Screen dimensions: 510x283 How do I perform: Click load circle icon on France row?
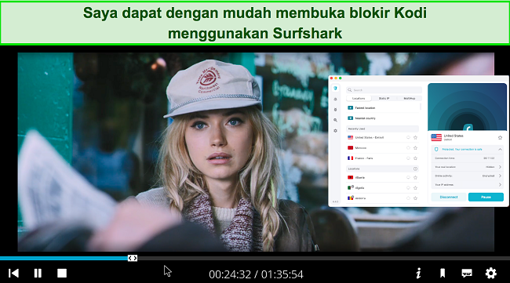[408, 158]
